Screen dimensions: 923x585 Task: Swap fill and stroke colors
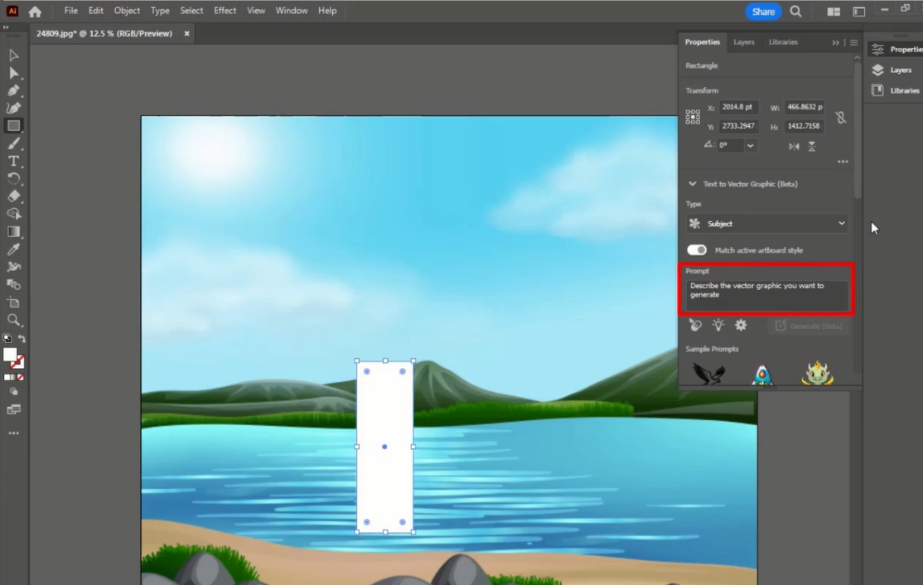point(22,339)
